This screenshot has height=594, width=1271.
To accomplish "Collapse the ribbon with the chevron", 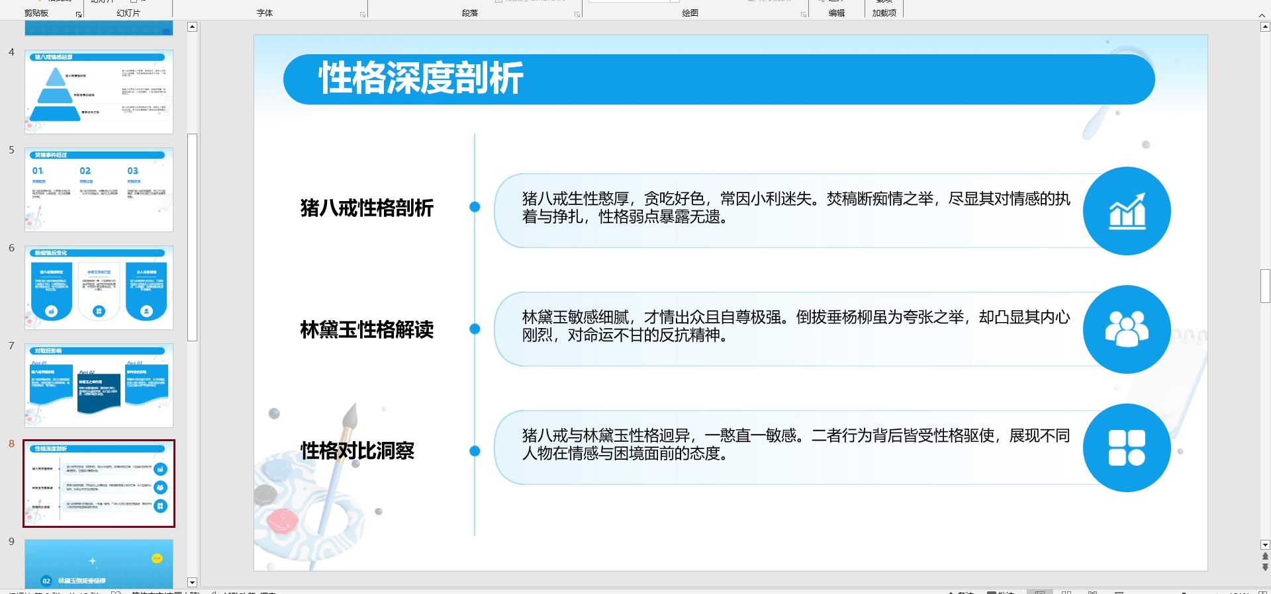I will 1262,15.
